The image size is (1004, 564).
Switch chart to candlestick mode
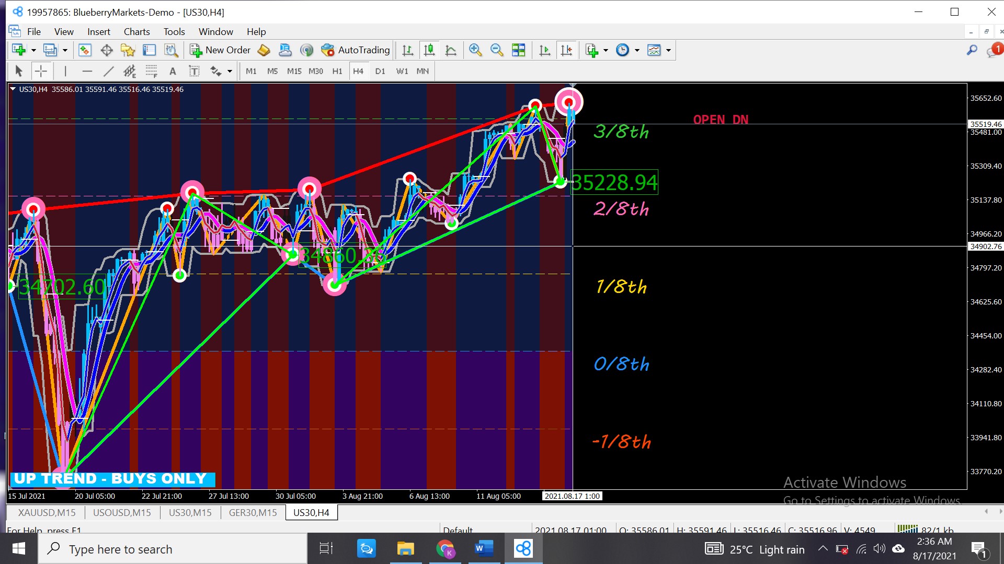pos(429,50)
